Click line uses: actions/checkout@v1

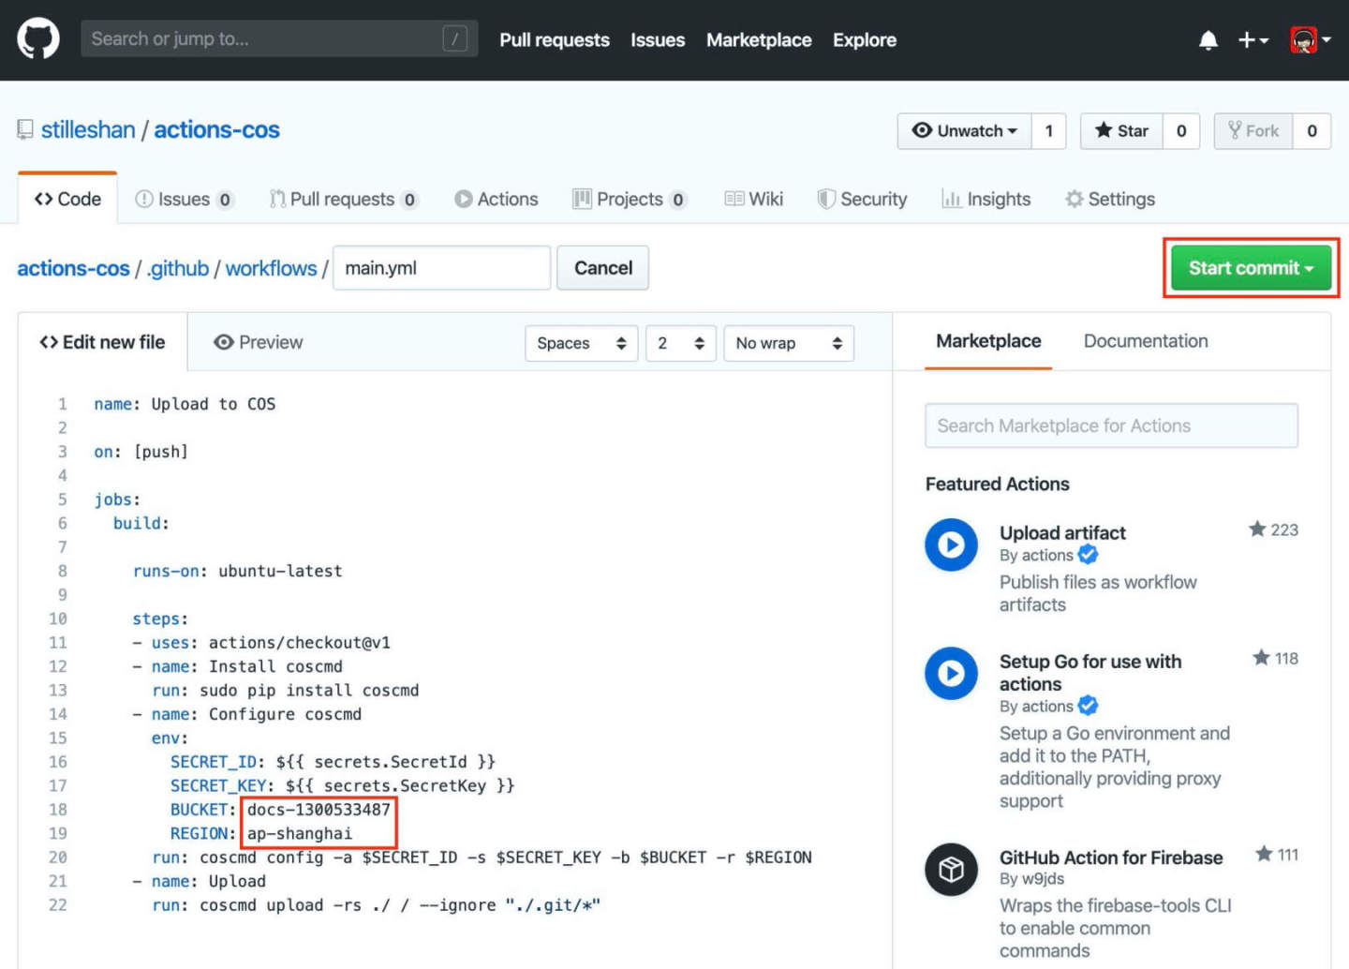[x=261, y=642]
